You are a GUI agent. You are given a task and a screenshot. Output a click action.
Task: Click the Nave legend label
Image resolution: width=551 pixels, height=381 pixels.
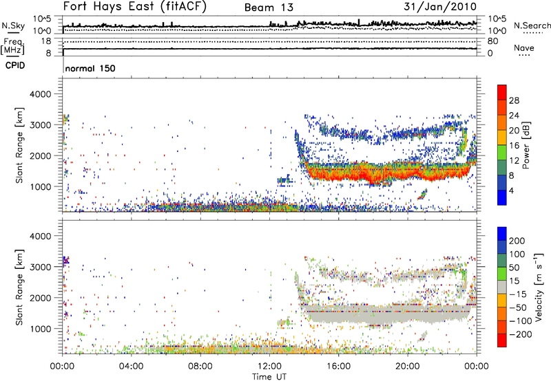click(524, 47)
